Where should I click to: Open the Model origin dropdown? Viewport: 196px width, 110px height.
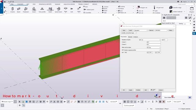7,102
